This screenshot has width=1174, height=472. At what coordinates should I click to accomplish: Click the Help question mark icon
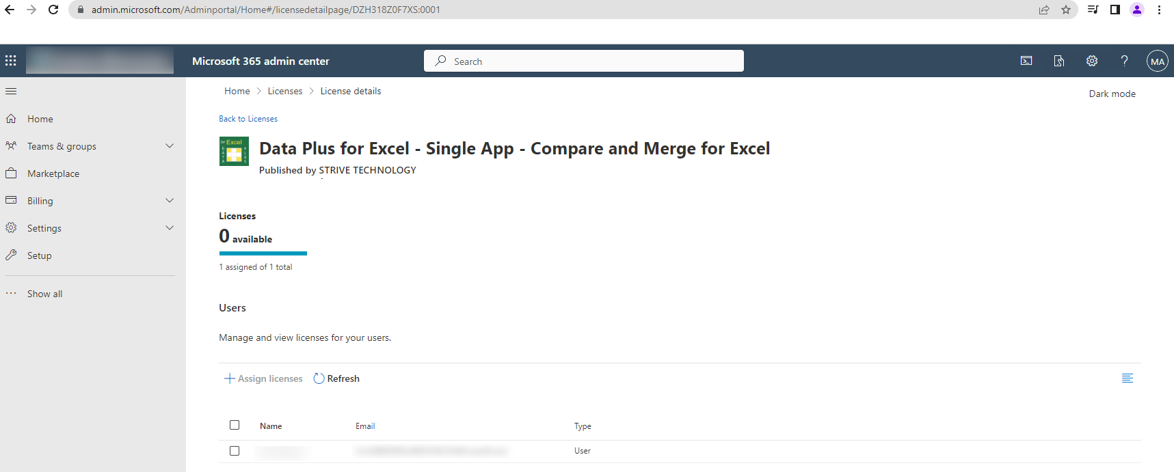coord(1124,61)
